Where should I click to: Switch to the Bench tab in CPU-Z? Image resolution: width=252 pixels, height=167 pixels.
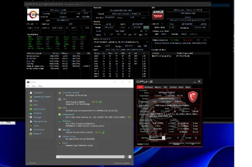tap(181, 87)
